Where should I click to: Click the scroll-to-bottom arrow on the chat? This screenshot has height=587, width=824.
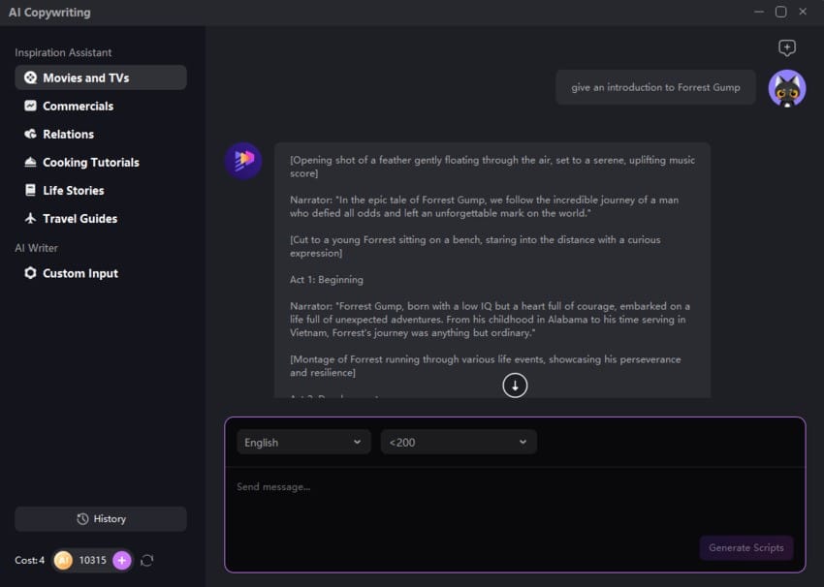pos(515,385)
